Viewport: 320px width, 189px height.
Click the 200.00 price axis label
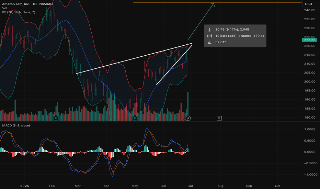pyautogui.click(x=310, y=82)
